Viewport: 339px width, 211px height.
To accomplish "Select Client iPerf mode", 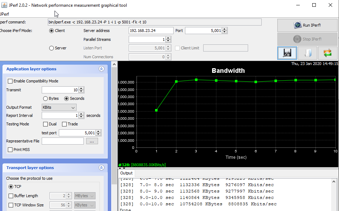I will [x=51, y=31].
